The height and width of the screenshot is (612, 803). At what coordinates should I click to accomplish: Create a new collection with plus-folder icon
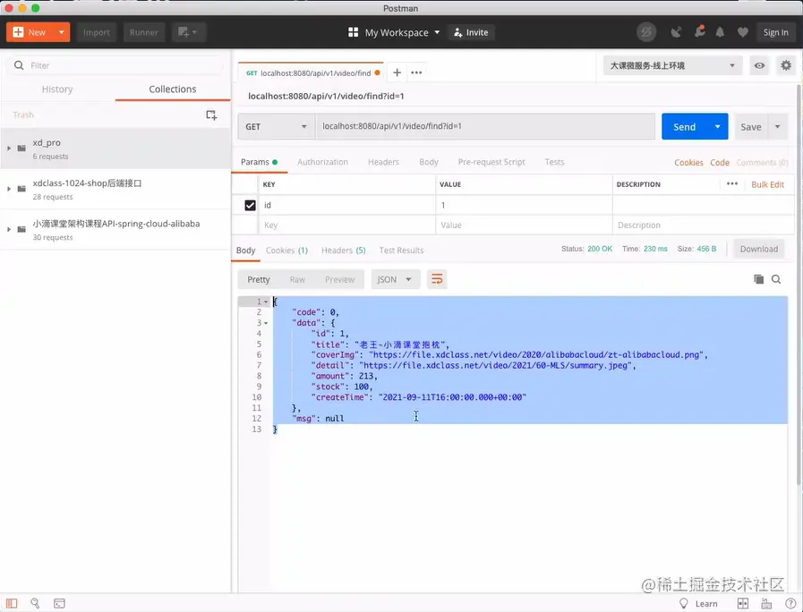211,115
